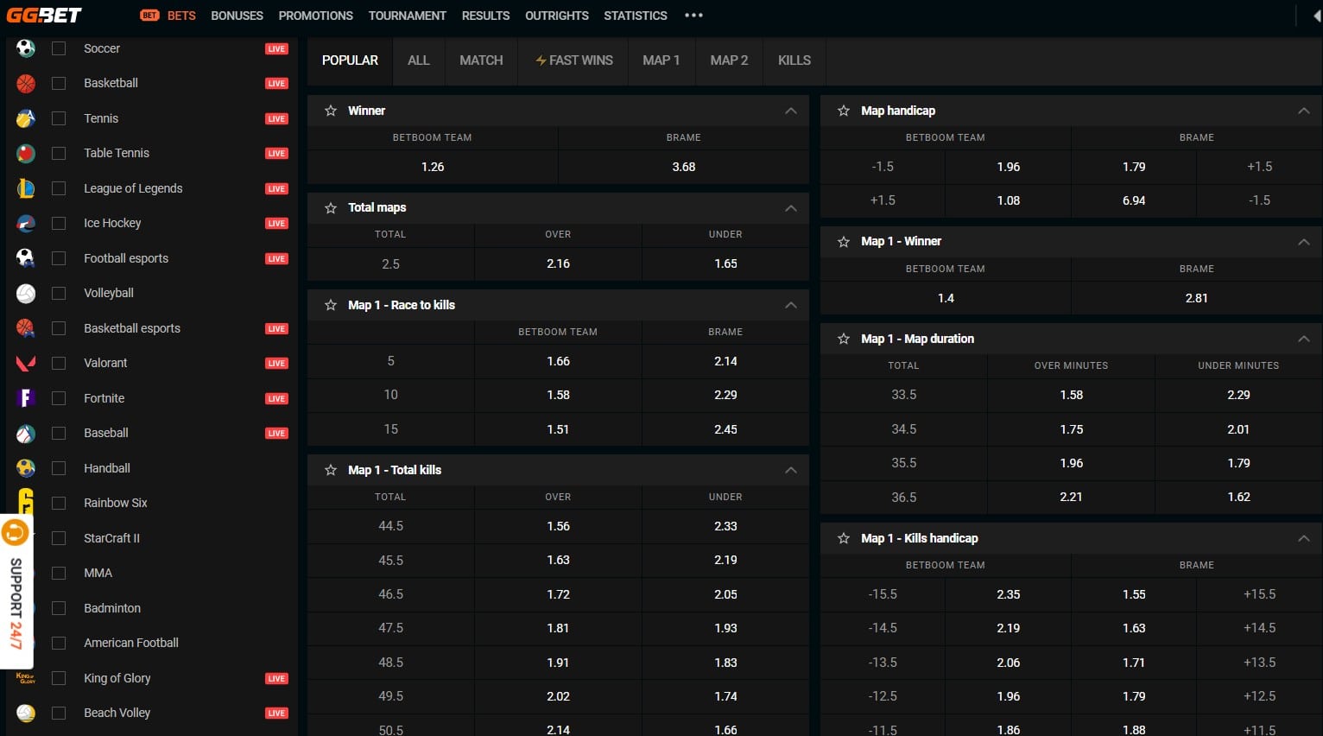Screen dimensions: 1323x736
Task: Click the Basketball icon in sidebar
Action: [x=26, y=84]
